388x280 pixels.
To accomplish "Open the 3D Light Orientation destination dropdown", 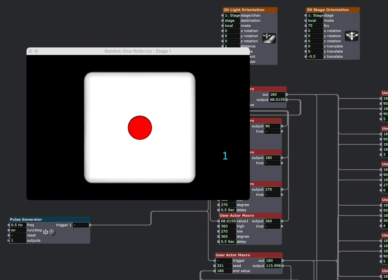I will 232,21.
